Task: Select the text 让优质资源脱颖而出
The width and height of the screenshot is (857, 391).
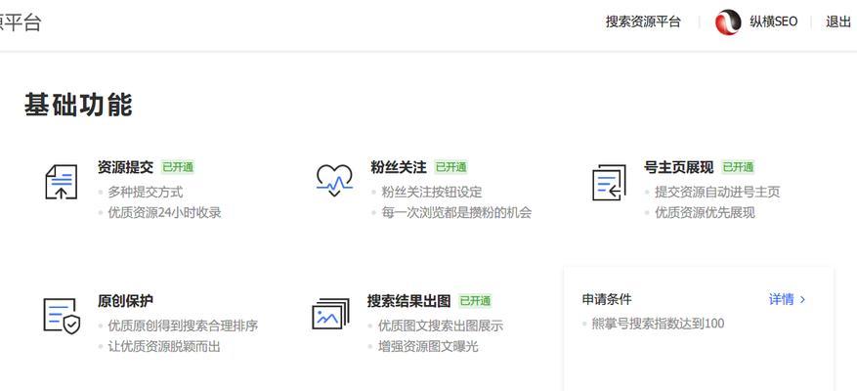Action: click(x=164, y=346)
